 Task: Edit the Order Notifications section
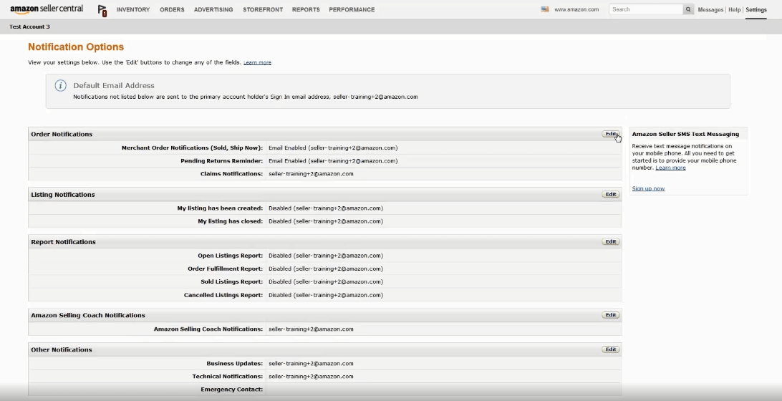(610, 134)
